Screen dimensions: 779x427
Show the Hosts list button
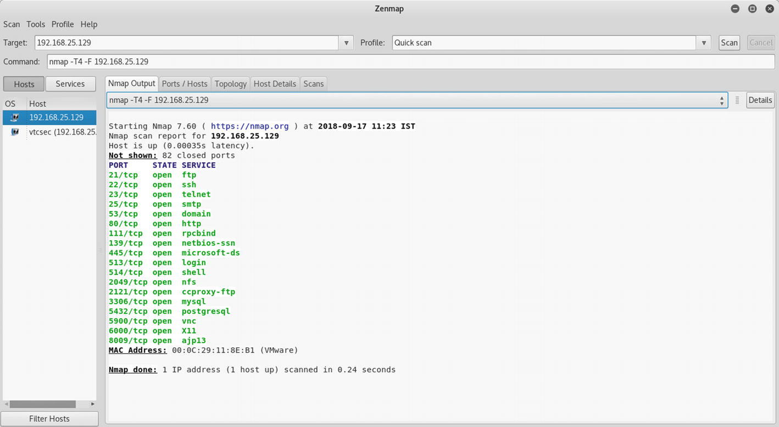click(x=24, y=84)
